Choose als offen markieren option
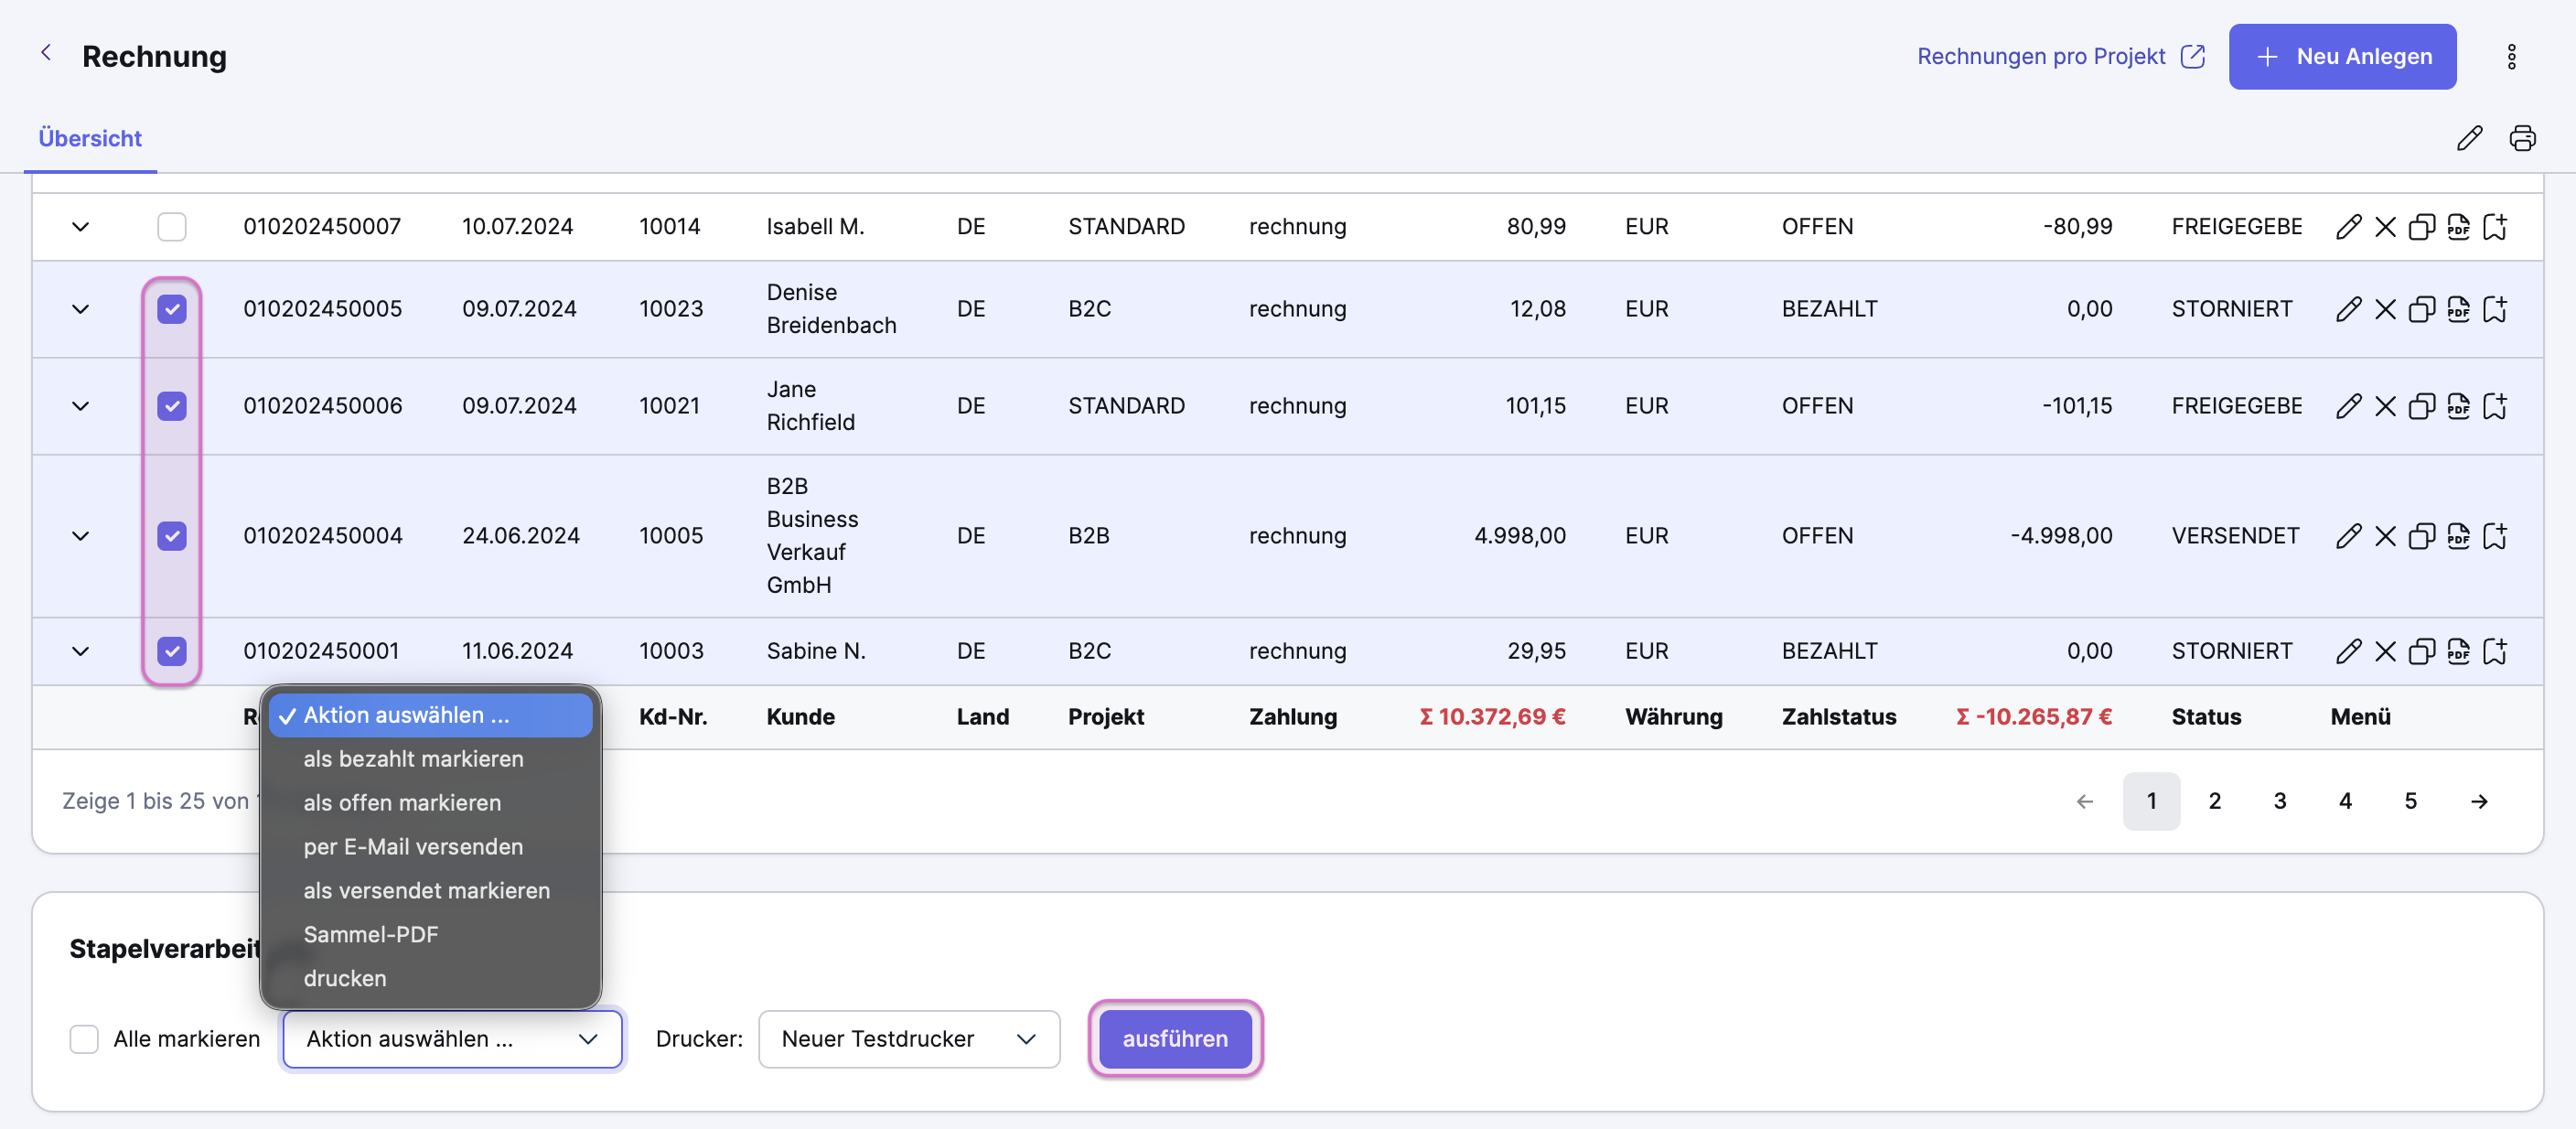This screenshot has height=1129, width=2576. [431, 803]
